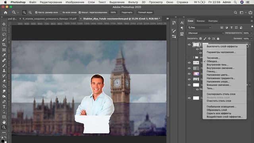Select the Eraser tool
This screenshot has width=254, height=143.
[x=4, y=81]
